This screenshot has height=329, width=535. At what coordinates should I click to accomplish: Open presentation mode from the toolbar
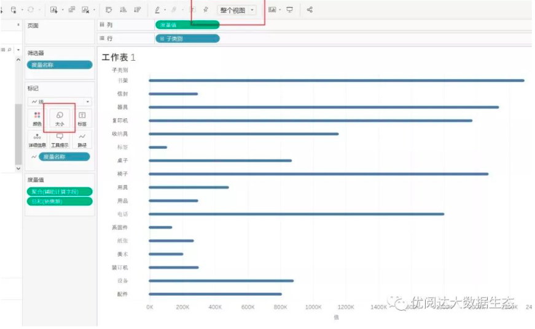point(289,10)
